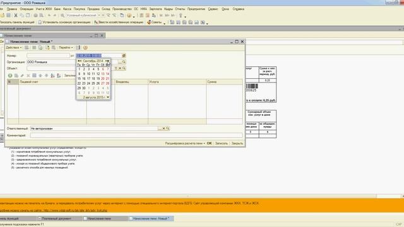Click the Закрыть button

click(237, 143)
